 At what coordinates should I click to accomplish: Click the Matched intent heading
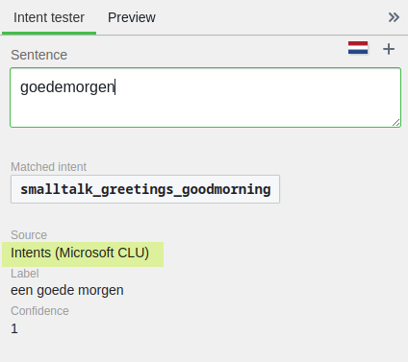click(48, 167)
